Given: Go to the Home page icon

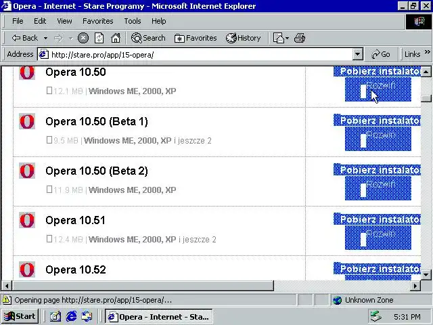Looking at the screenshot, I should [116, 38].
